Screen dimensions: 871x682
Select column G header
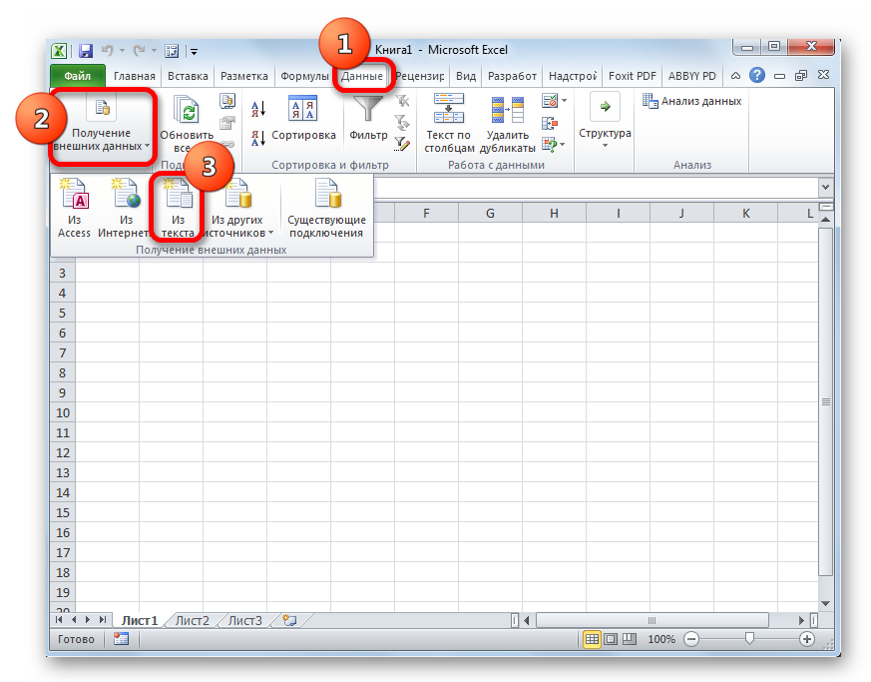point(490,214)
